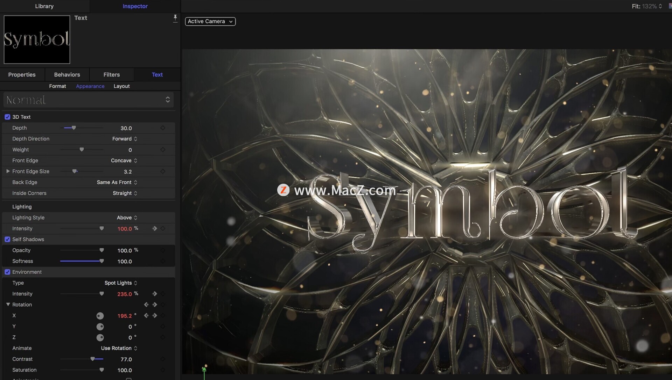Change the Front Edge Concave dropdown
The height and width of the screenshot is (380, 672).
124,160
